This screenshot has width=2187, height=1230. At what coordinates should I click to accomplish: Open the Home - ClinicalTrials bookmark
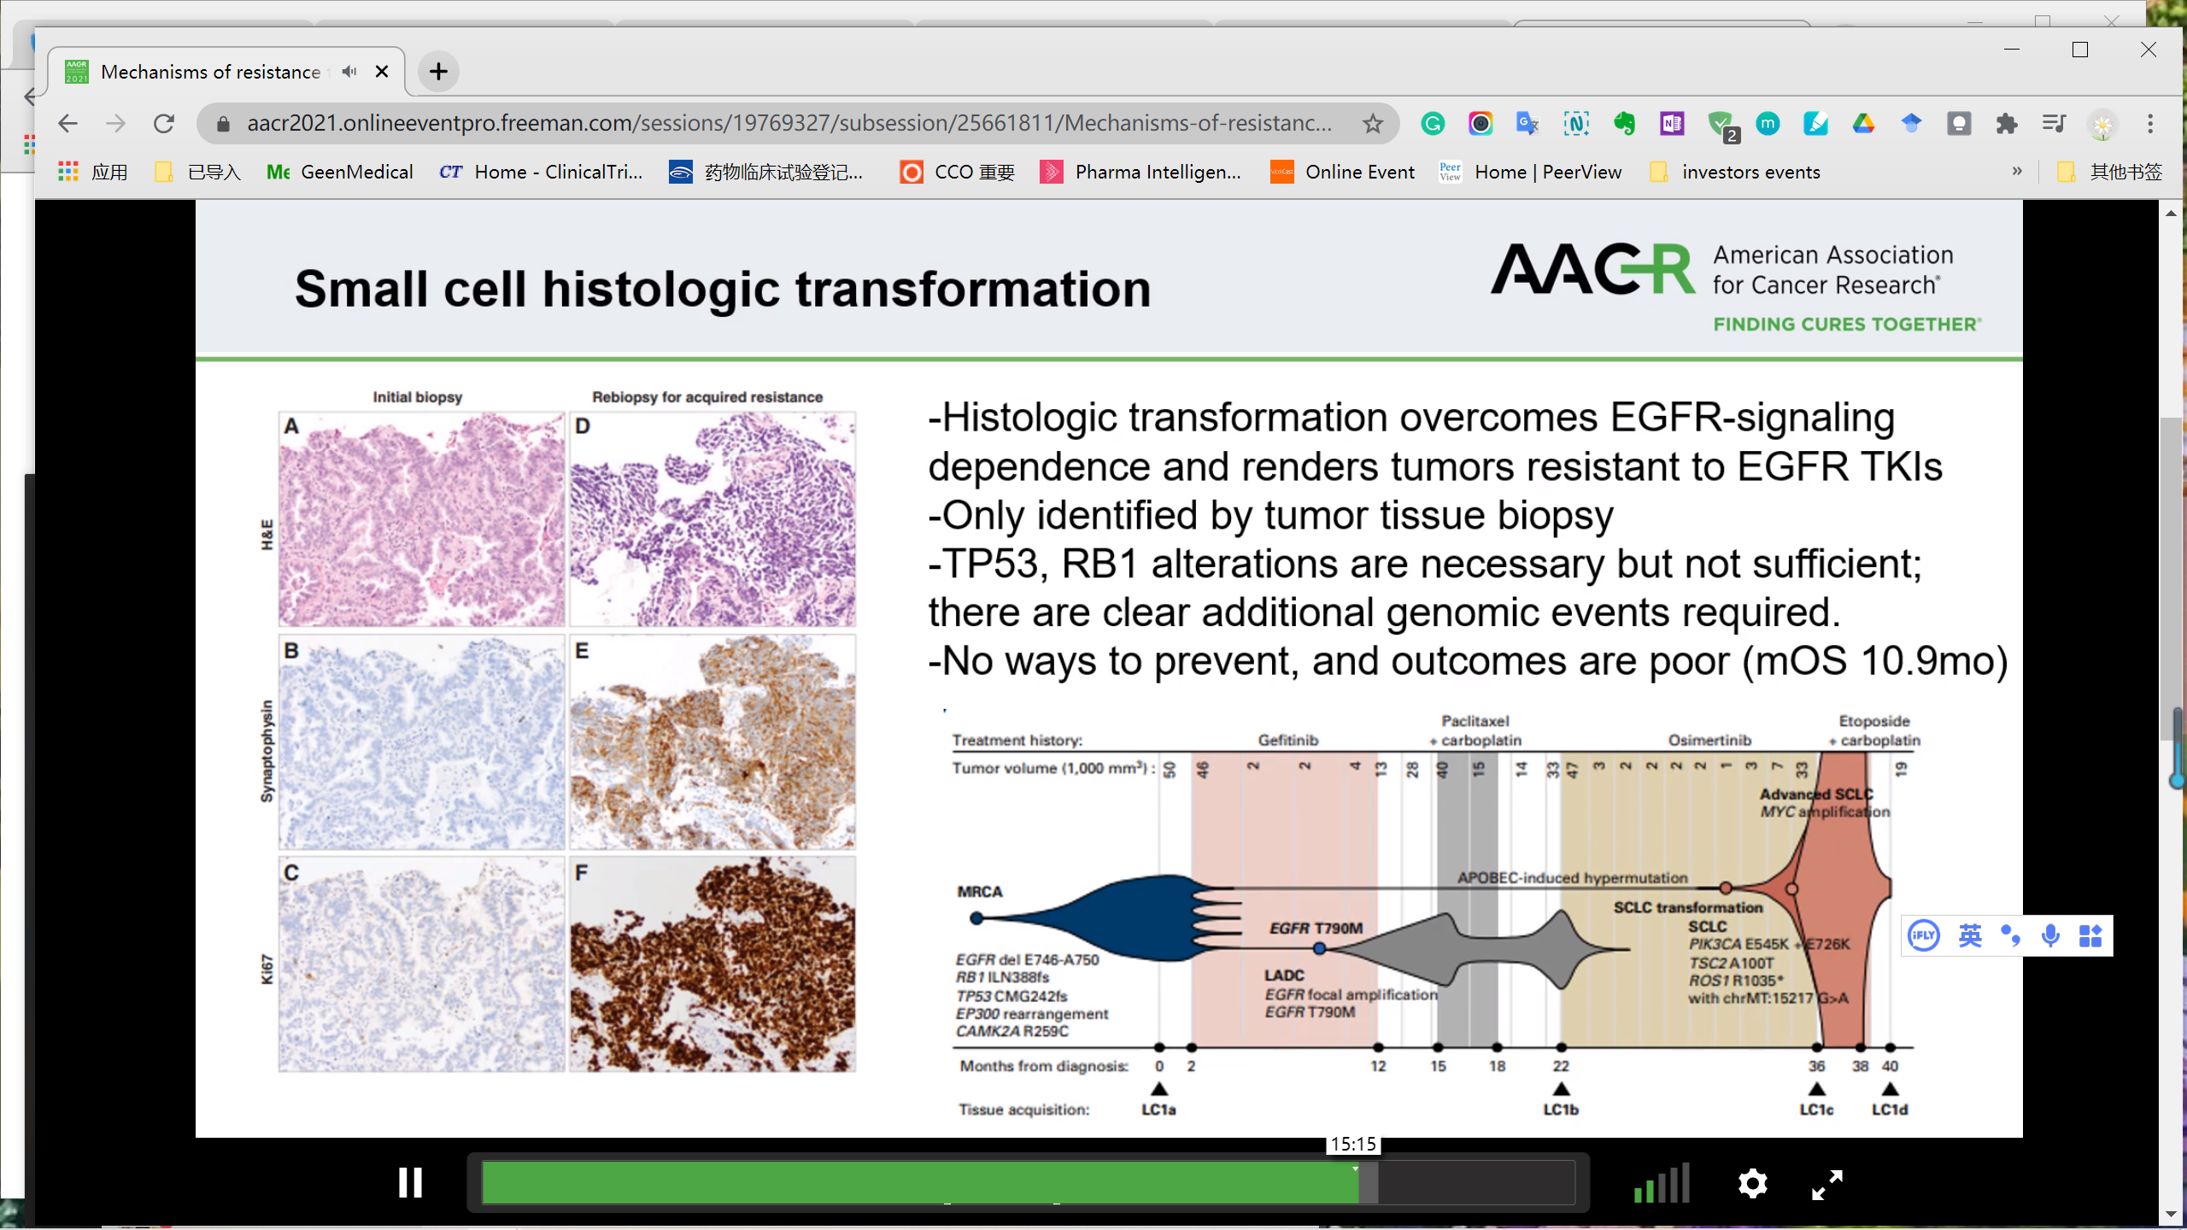point(542,172)
